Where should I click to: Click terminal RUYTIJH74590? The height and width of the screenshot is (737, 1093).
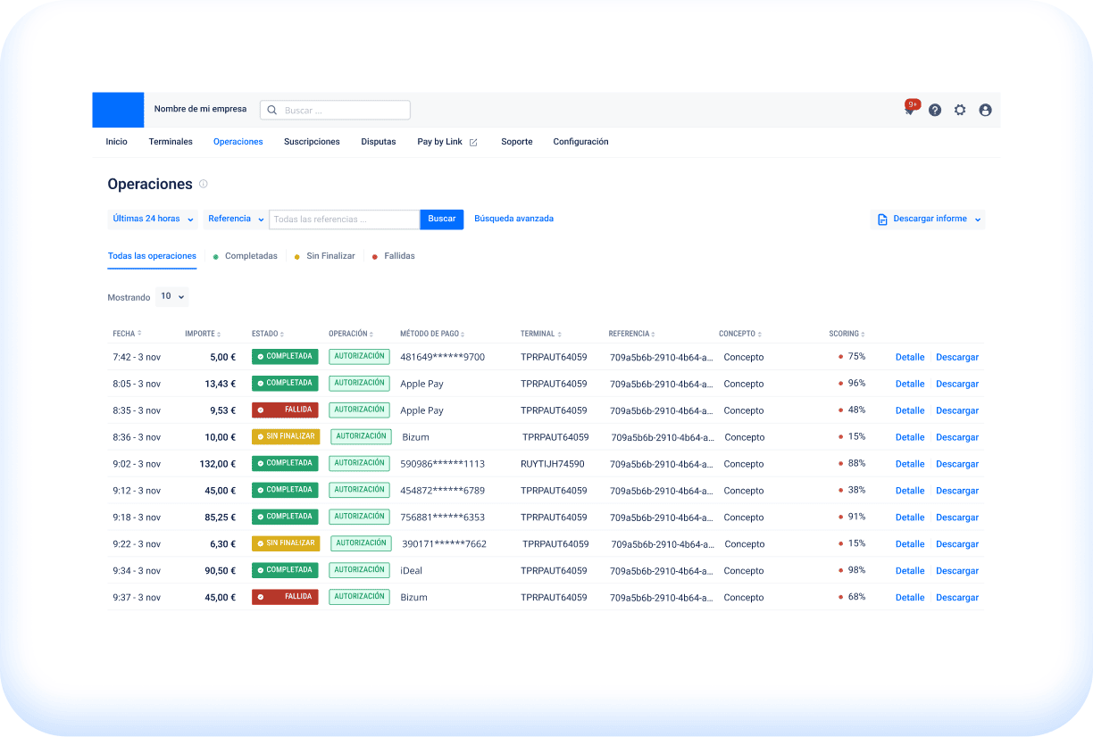click(553, 464)
